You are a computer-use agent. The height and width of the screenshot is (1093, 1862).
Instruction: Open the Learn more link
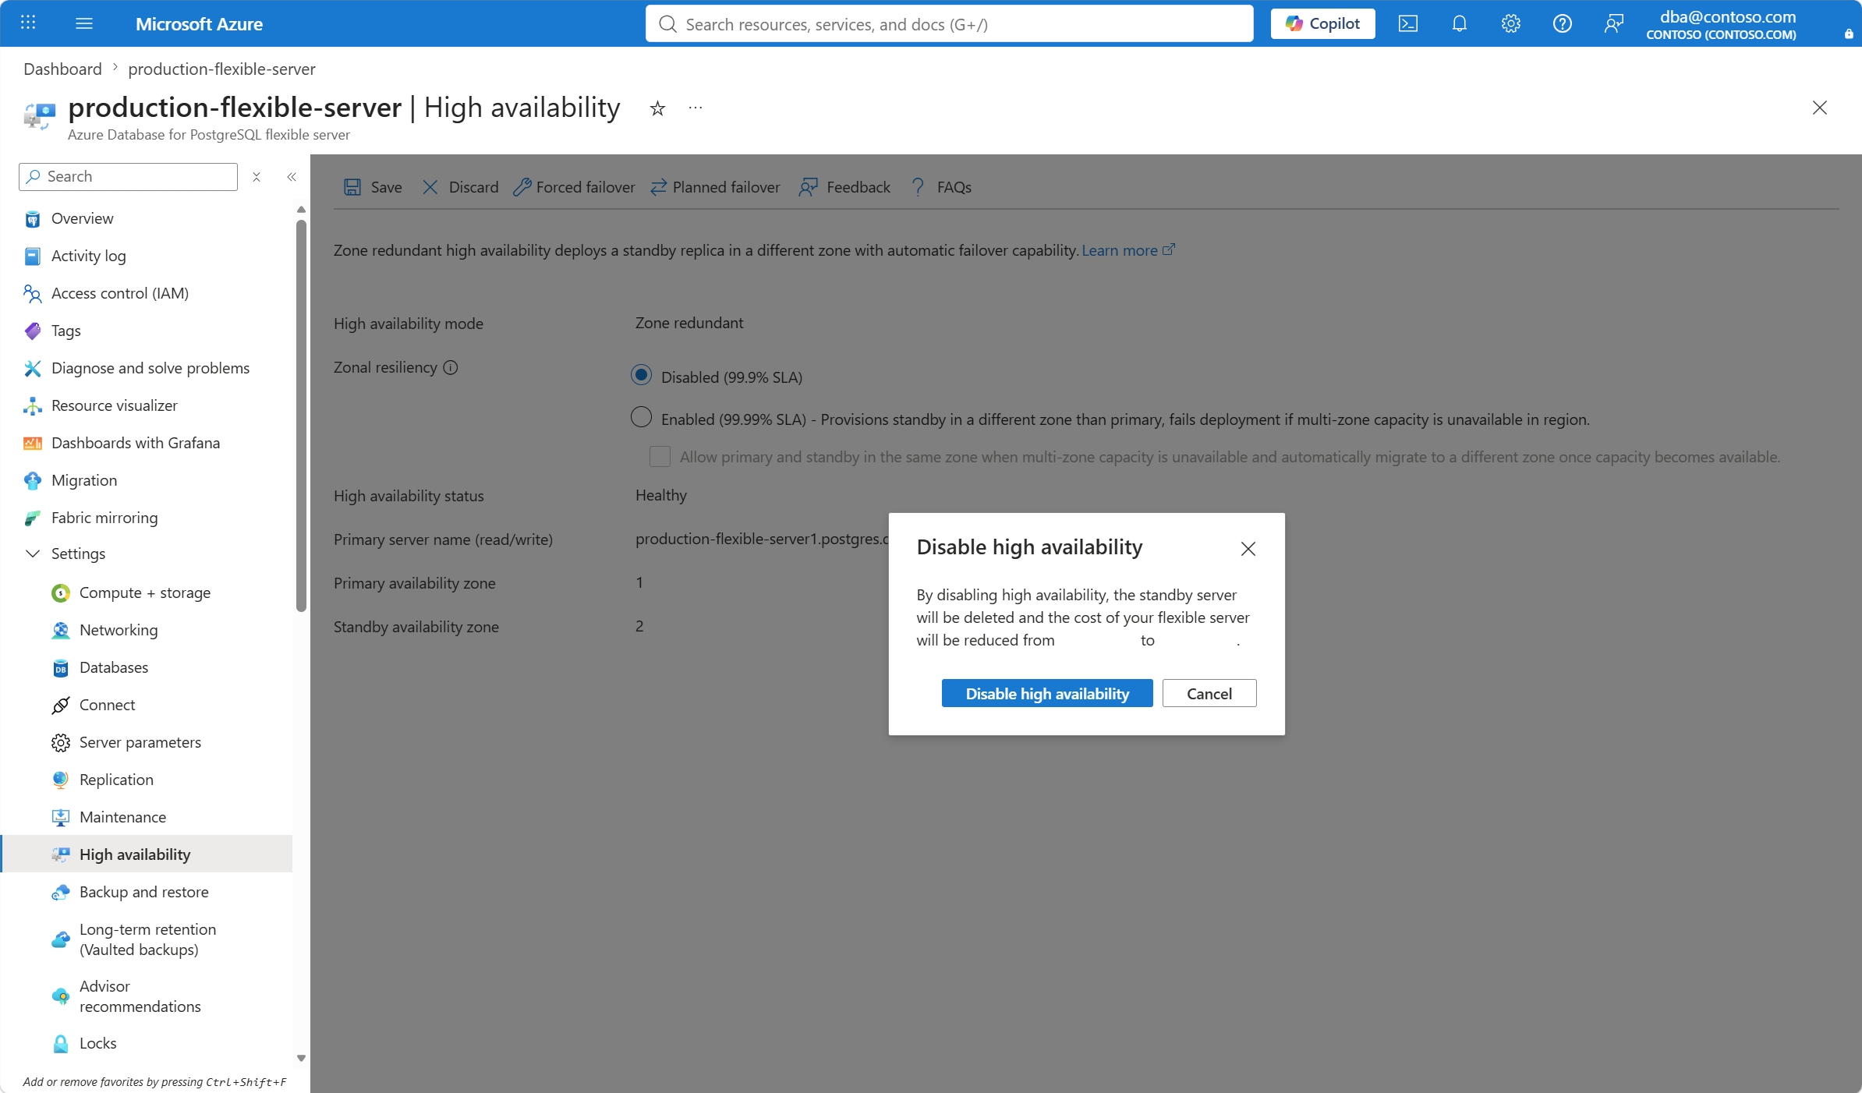(x=1127, y=250)
